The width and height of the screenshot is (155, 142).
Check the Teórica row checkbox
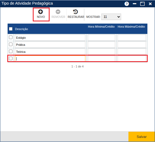[11, 51]
